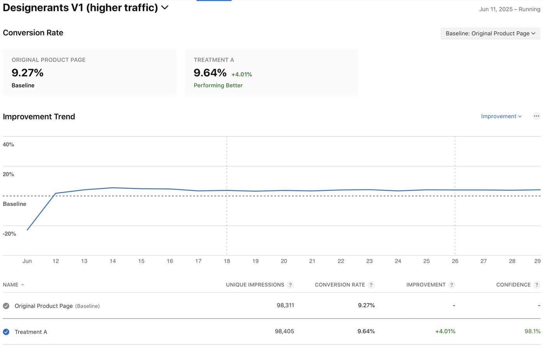Click the Original Product Page baseline card
The height and width of the screenshot is (347, 546).
[89, 73]
